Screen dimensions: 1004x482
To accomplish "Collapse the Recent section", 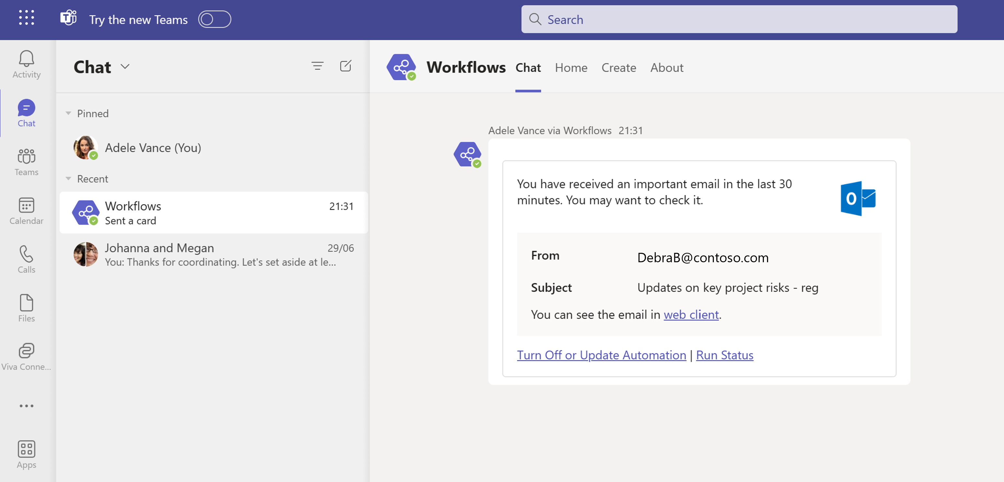I will tap(69, 179).
